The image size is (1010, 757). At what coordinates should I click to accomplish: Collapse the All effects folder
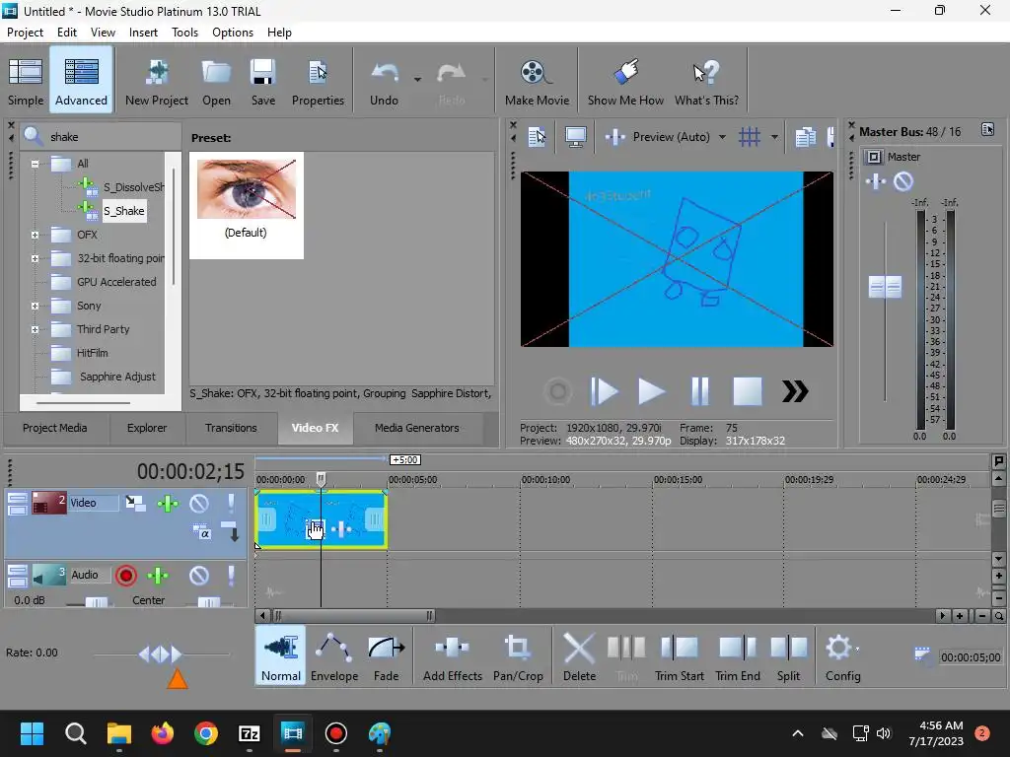point(35,164)
